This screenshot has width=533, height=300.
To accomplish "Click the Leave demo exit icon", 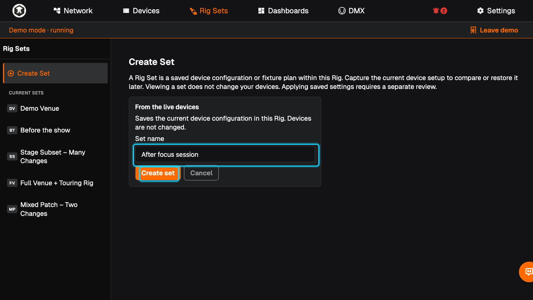I will pyautogui.click(x=473, y=30).
